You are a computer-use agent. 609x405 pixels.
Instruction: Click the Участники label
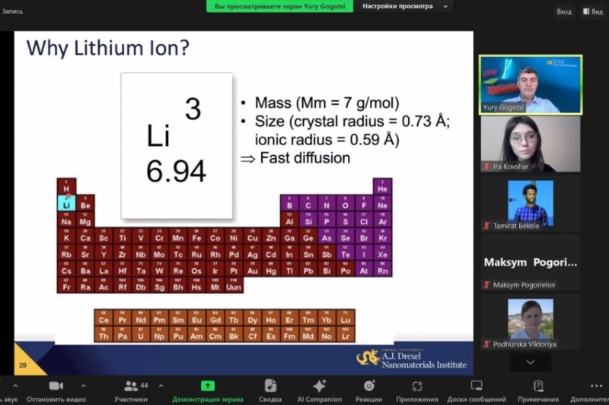point(131,399)
